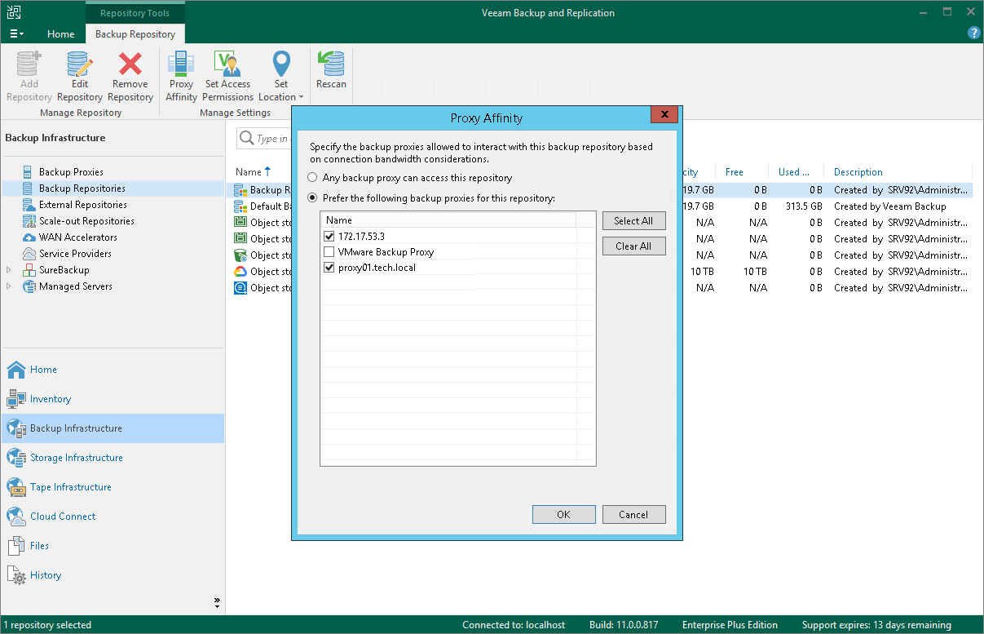
Task: Select 'Prefer the following backup proxies' radio
Action: tap(312, 198)
